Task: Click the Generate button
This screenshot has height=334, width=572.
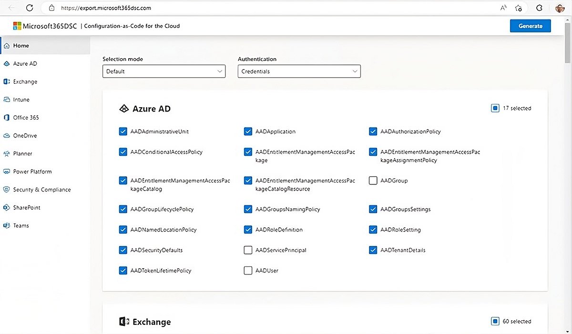Action: 530,26
